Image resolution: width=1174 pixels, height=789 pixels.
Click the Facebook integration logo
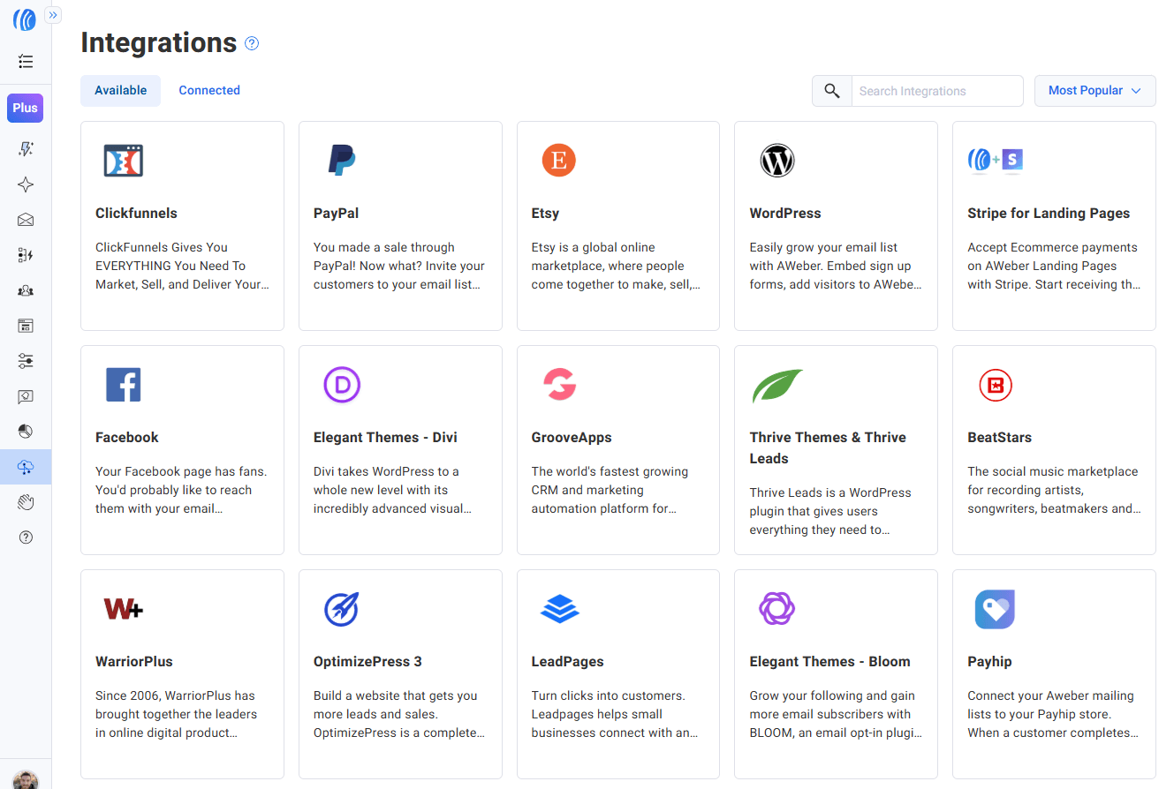tap(124, 385)
